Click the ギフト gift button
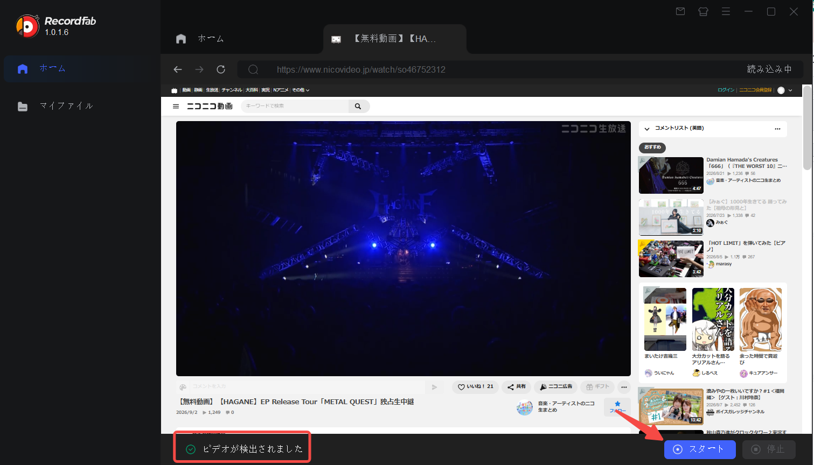This screenshot has width=814, height=465. (x=598, y=387)
